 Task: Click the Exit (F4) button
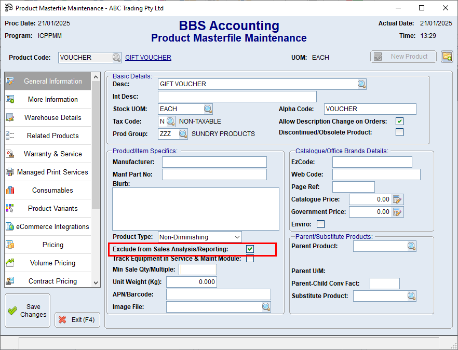coord(77,320)
